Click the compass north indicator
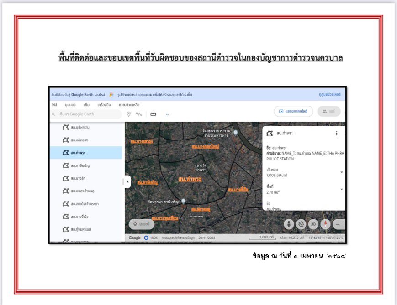 coord(326,224)
